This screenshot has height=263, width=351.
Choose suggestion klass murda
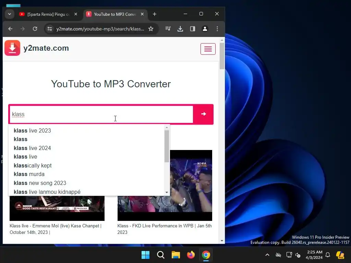point(86,174)
